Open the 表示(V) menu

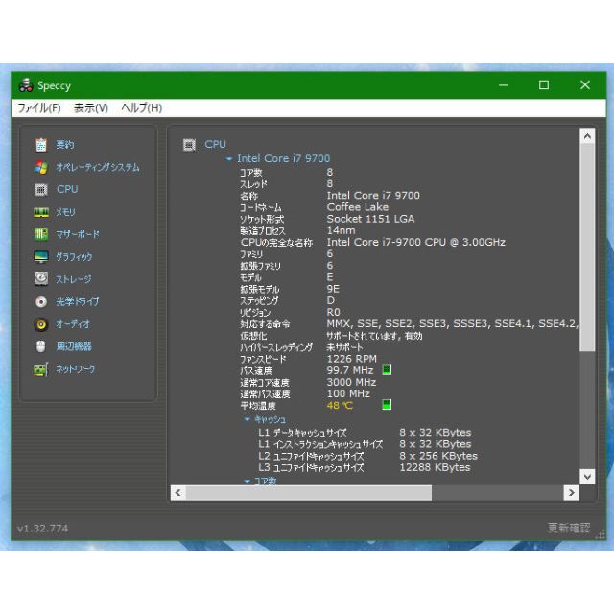click(x=91, y=108)
